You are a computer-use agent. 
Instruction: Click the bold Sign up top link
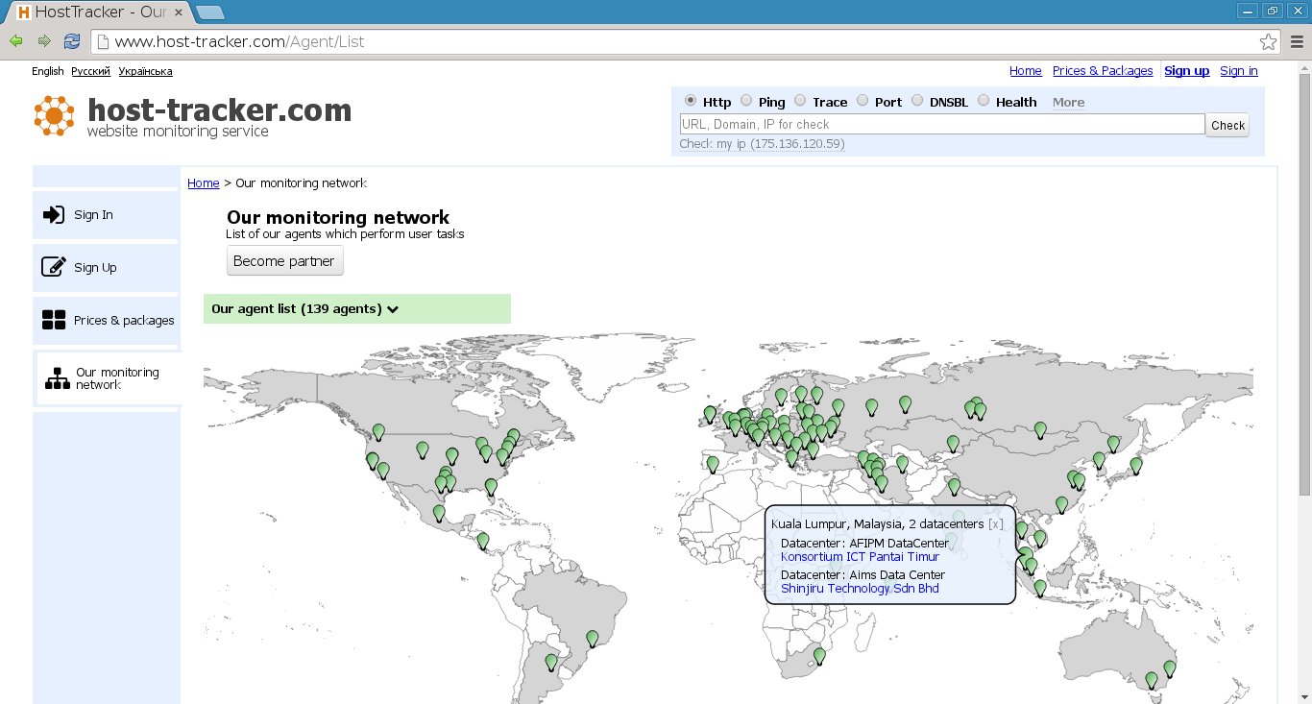point(1187,71)
